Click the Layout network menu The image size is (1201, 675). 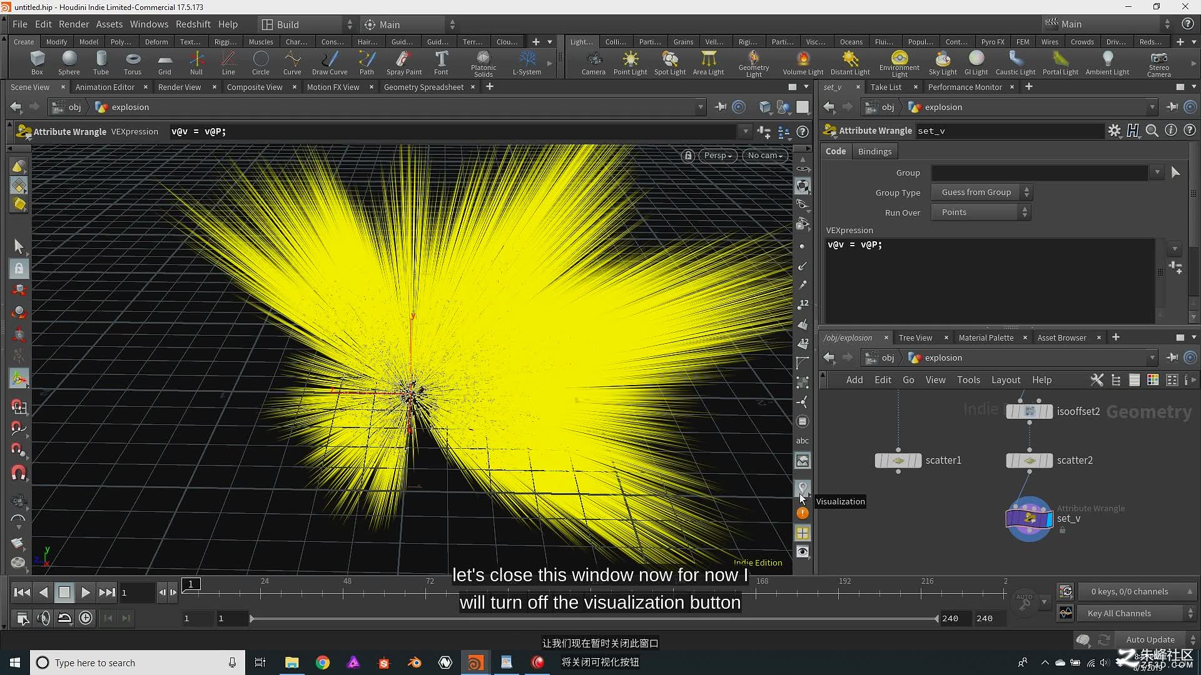click(1006, 380)
